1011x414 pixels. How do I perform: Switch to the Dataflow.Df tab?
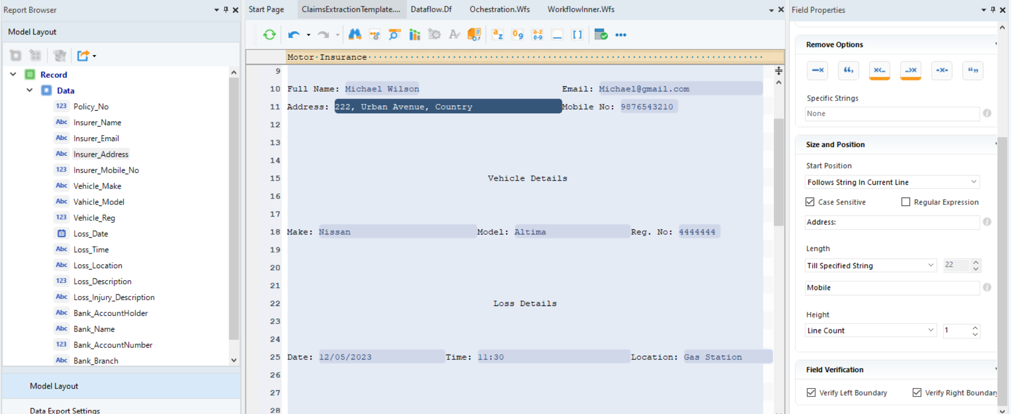tap(431, 10)
